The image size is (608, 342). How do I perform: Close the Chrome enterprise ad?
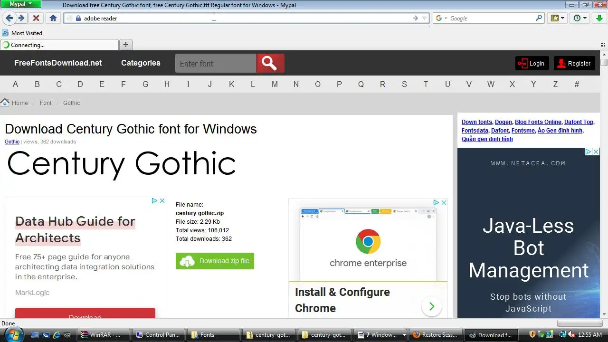pyautogui.click(x=444, y=202)
